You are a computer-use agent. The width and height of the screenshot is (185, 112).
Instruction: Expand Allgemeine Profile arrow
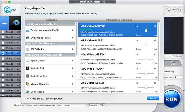coord(73,38)
